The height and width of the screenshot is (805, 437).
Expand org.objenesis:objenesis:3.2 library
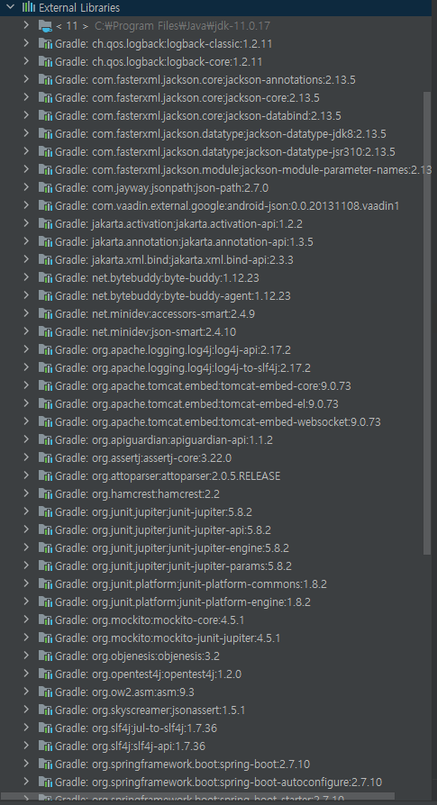26,656
